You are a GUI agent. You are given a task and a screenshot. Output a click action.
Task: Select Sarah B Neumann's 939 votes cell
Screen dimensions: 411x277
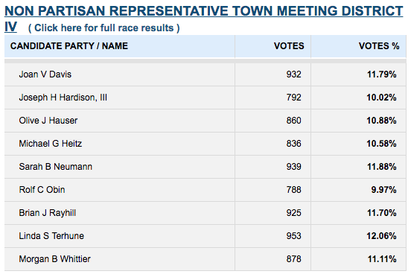click(293, 167)
